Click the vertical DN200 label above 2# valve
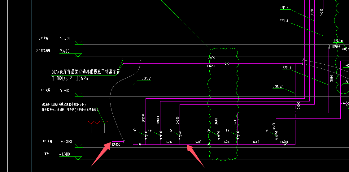 coord(178,120)
